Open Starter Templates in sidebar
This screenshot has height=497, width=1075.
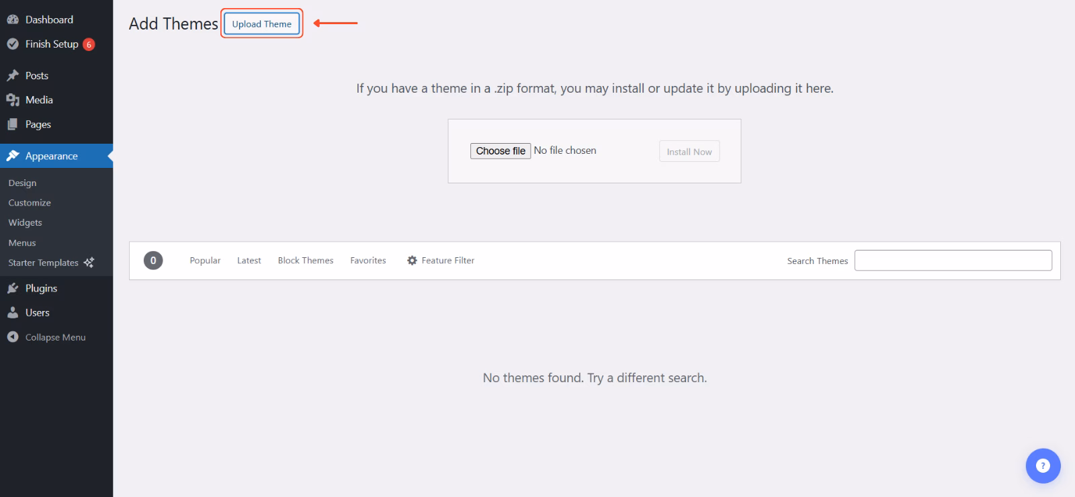[x=44, y=263]
